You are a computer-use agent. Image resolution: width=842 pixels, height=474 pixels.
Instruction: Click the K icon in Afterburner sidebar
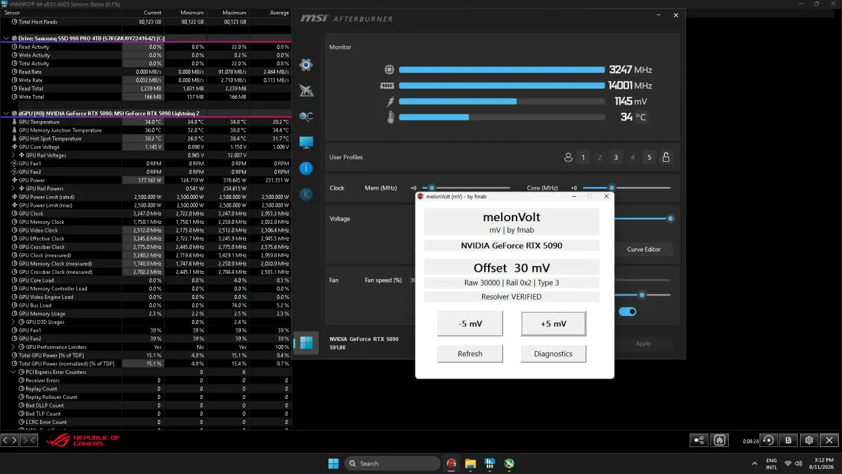point(306,194)
